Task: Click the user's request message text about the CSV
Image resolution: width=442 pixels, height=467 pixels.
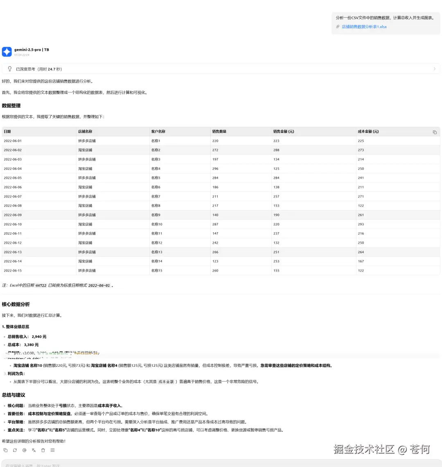Action: 386,18
